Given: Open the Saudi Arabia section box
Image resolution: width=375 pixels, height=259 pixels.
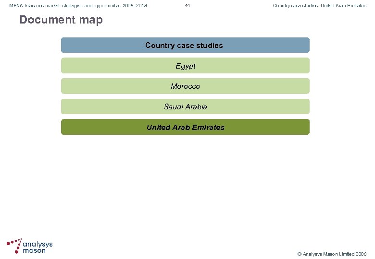Looking at the screenshot, I should click(185, 106).
